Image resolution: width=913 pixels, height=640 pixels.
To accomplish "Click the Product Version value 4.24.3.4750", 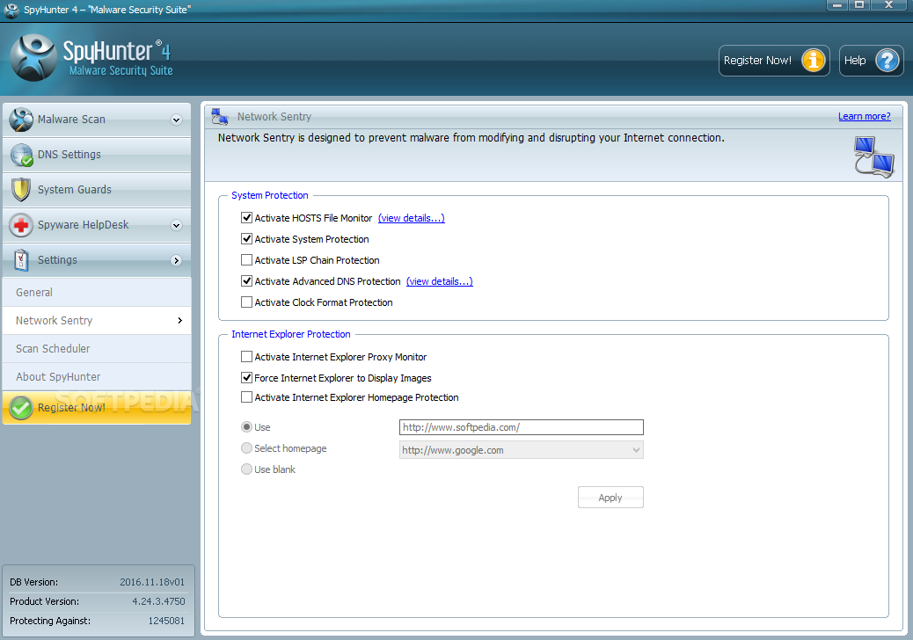I will [x=158, y=601].
